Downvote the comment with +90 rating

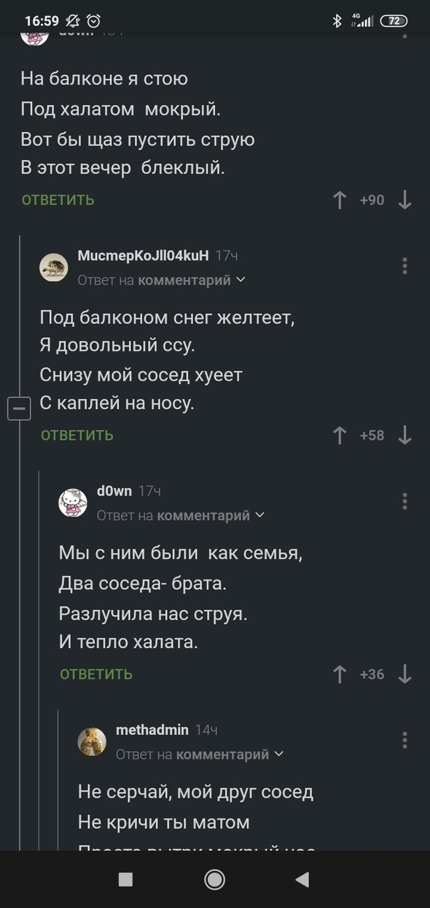tap(405, 200)
